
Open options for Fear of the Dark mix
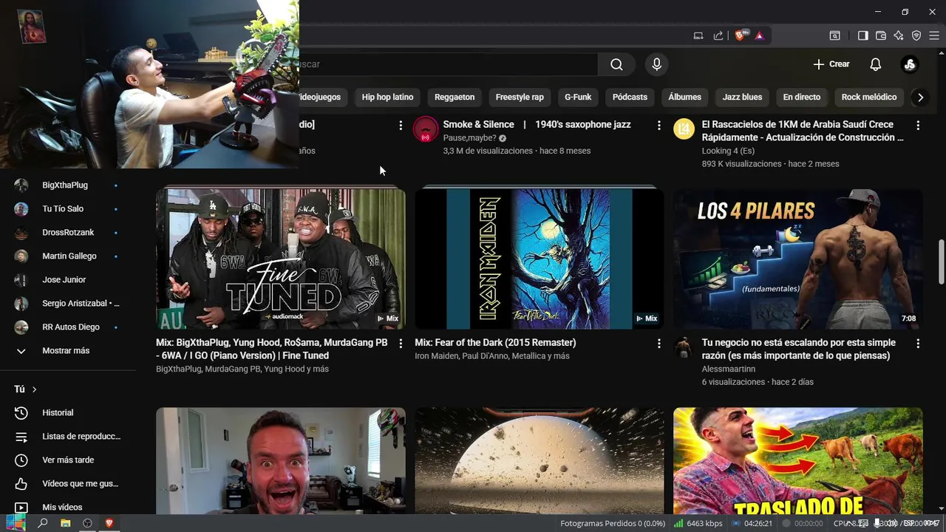tap(659, 344)
